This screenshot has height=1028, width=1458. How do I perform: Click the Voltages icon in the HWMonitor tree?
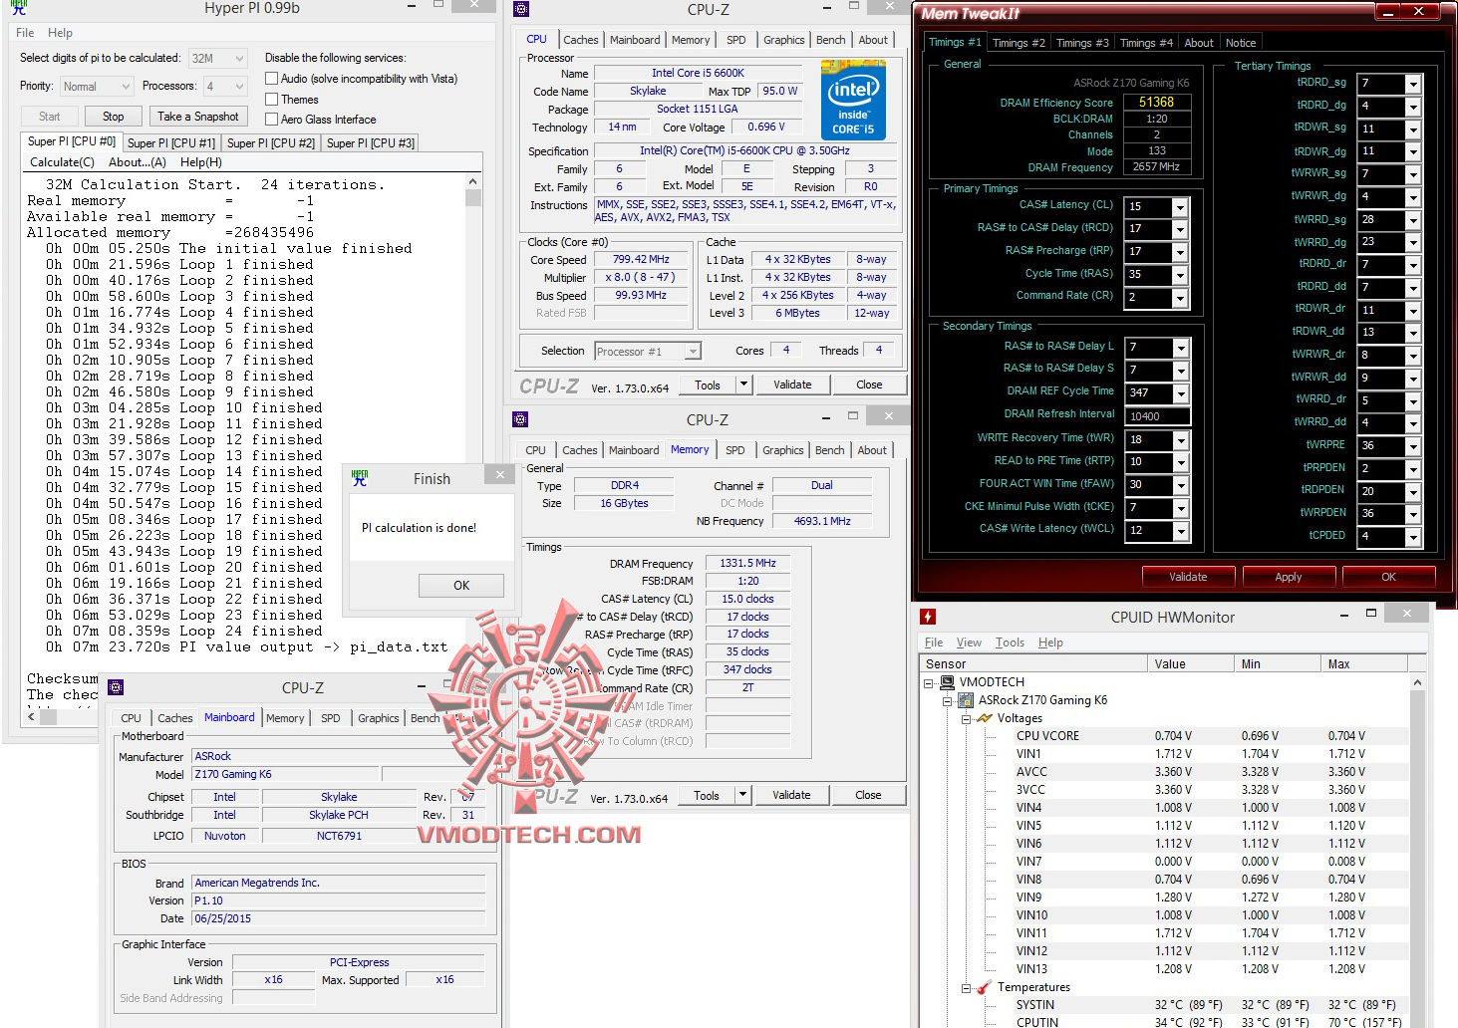pyautogui.click(x=985, y=718)
